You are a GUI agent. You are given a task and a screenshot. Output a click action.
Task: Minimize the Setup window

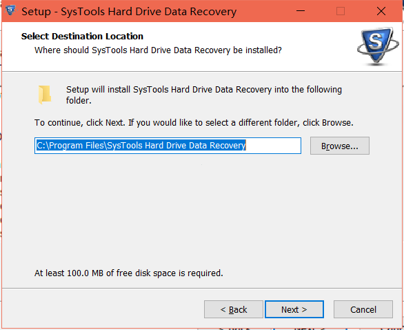point(301,11)
